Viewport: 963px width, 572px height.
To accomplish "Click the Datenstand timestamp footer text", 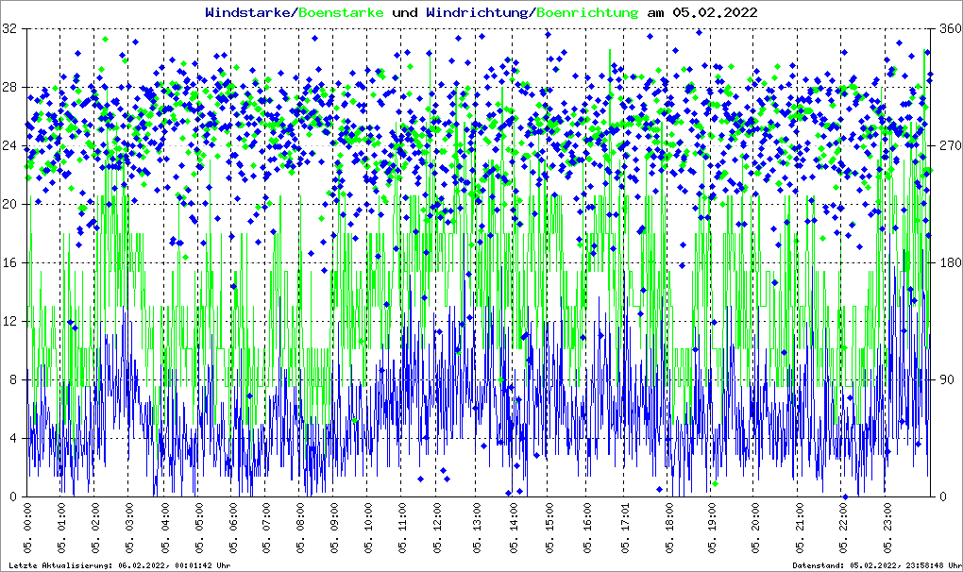I will pos(874,565).
